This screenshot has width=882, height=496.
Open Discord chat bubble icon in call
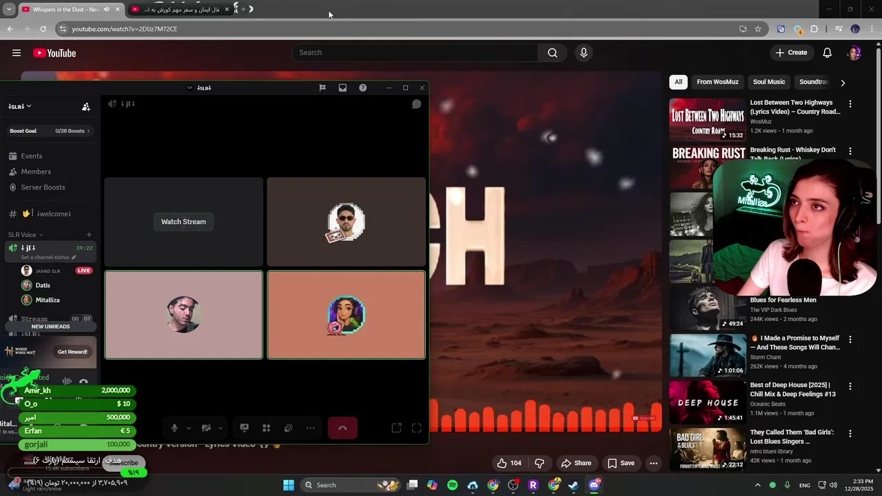[x=416, y=104]
